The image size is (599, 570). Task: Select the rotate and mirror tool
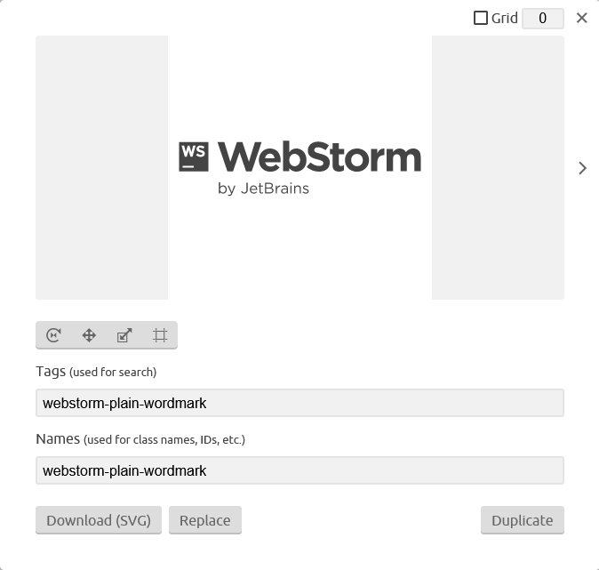(53, 335)
